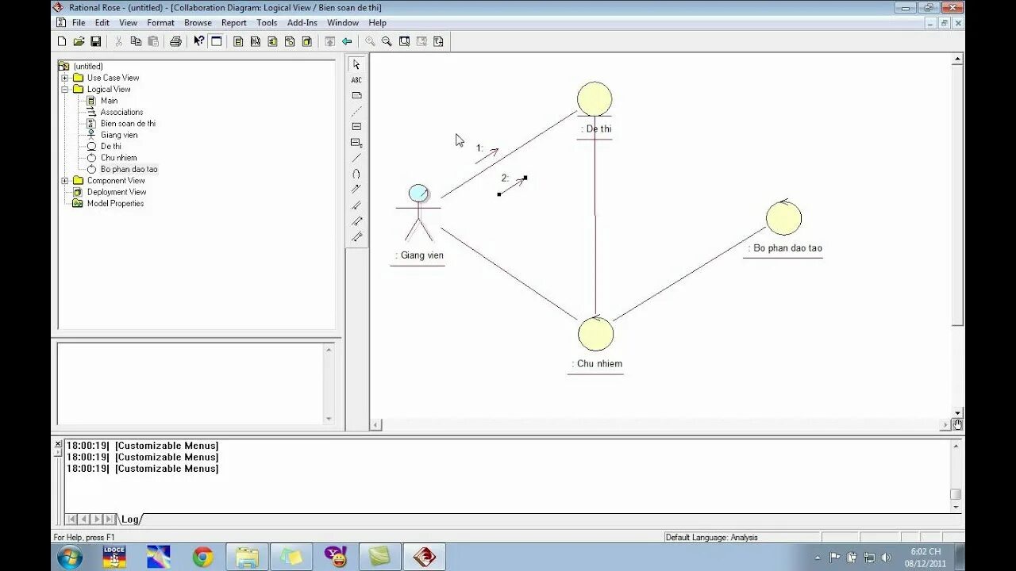
Task: Open the Edit menu
Action: (102, 23)
